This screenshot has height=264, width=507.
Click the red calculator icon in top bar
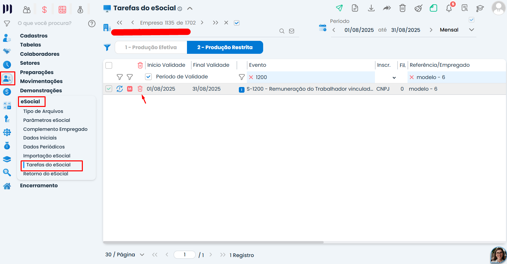click(62, 10)
